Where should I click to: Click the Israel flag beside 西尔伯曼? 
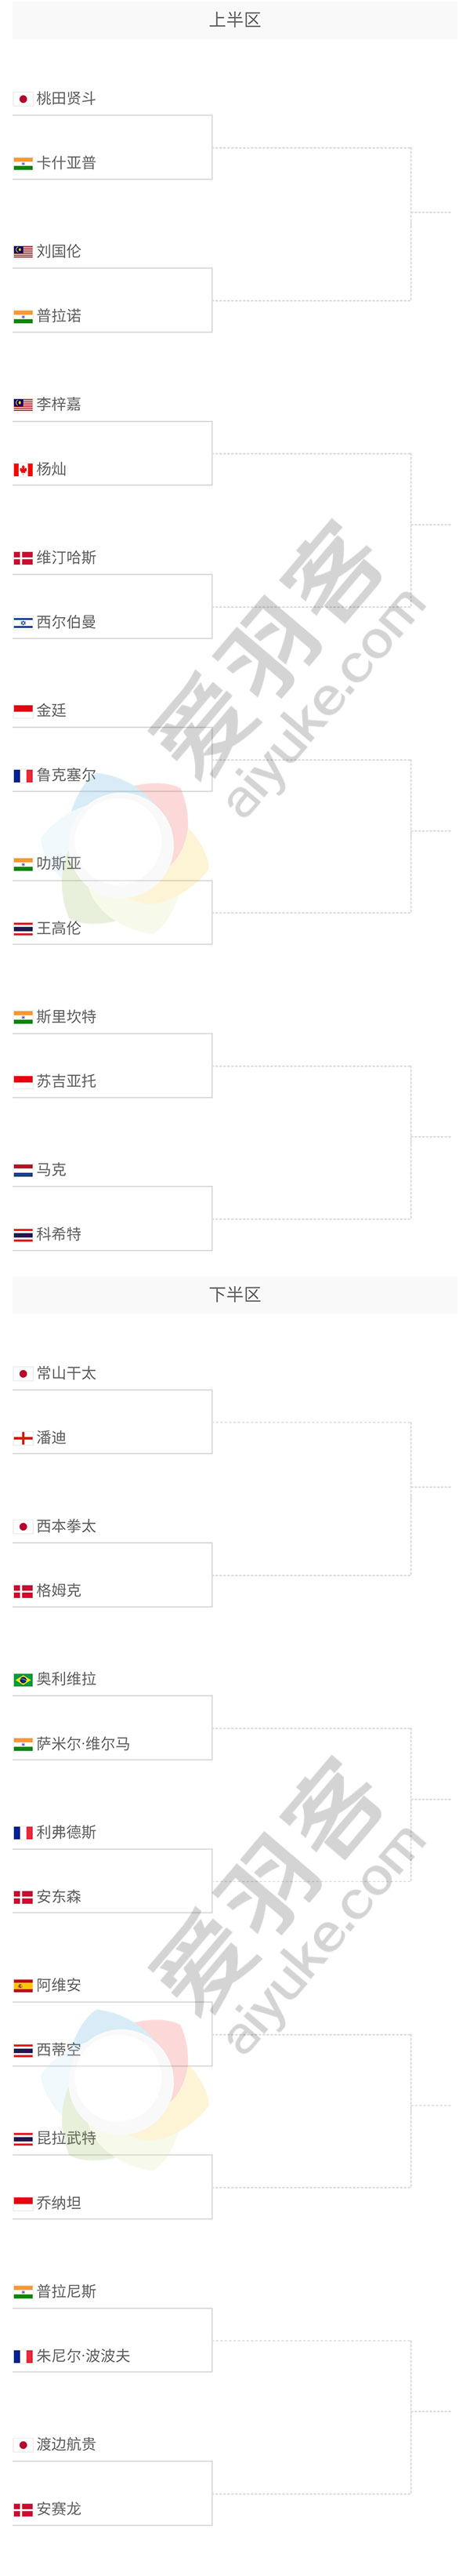(23, 623)
